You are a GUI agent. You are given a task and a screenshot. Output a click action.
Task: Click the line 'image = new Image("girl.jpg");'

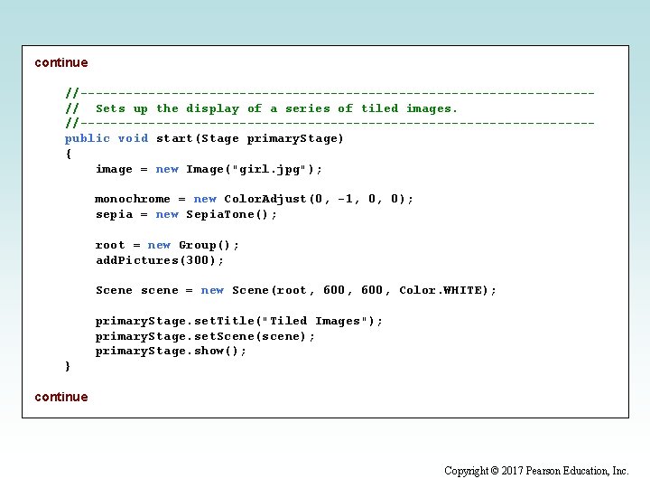(209, 169)
